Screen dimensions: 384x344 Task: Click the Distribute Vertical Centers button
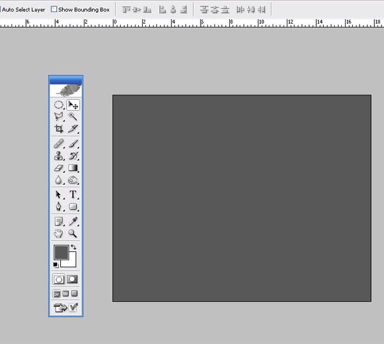[214, 10]
